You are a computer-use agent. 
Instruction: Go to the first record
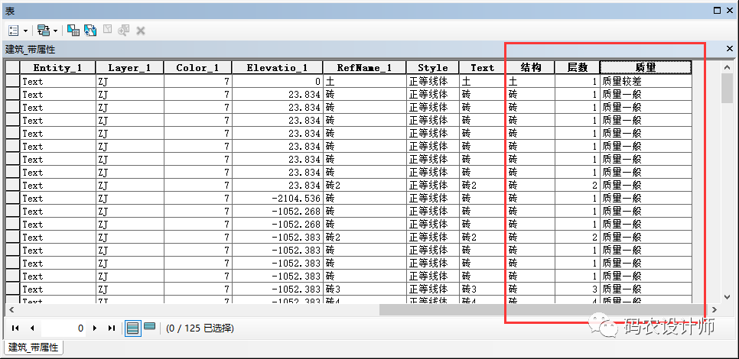pos(15,328)
